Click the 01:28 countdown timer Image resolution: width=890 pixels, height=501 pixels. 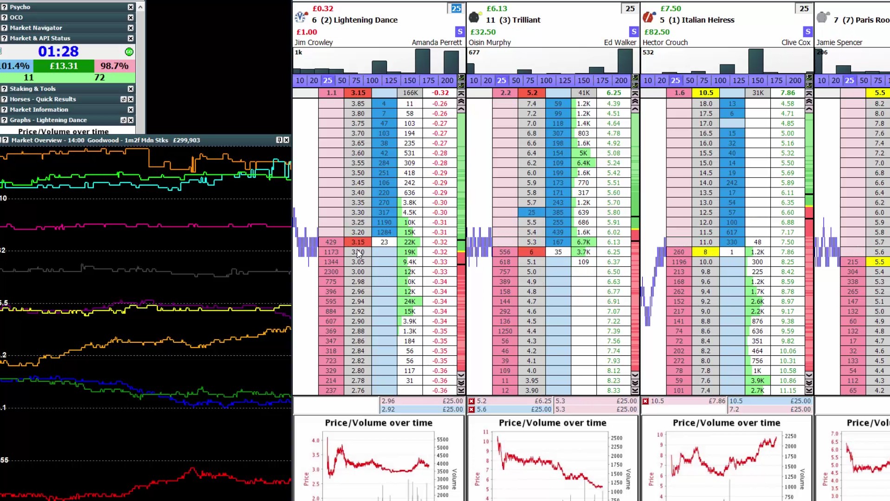tap(58, 51)
